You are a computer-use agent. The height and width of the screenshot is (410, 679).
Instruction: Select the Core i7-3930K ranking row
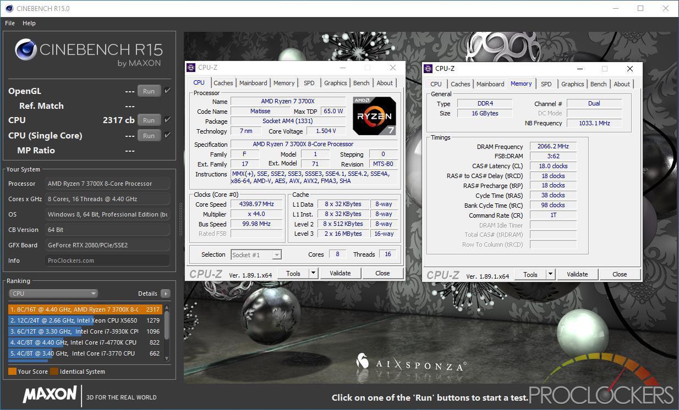point(85,331)
